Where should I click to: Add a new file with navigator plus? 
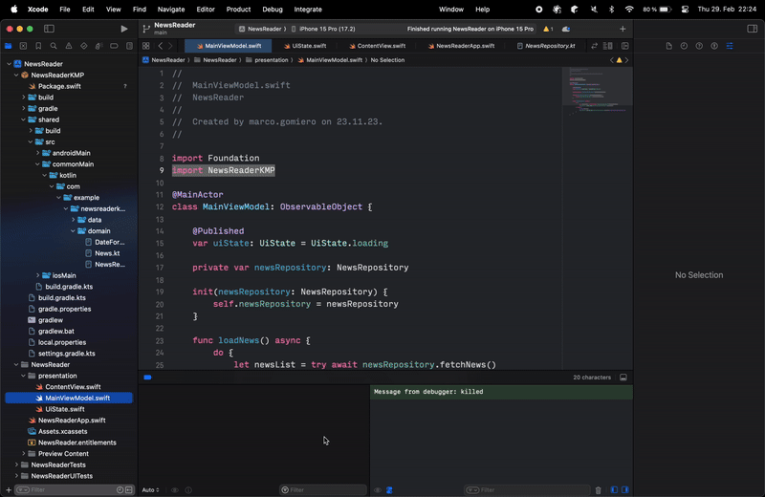coord(9,489)
